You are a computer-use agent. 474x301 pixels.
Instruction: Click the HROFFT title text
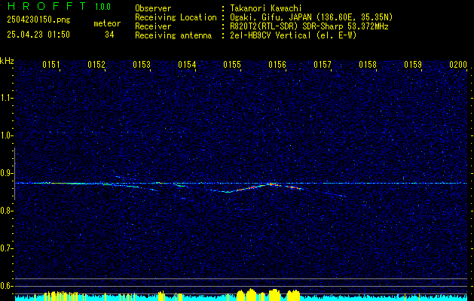tap(47, 6)
